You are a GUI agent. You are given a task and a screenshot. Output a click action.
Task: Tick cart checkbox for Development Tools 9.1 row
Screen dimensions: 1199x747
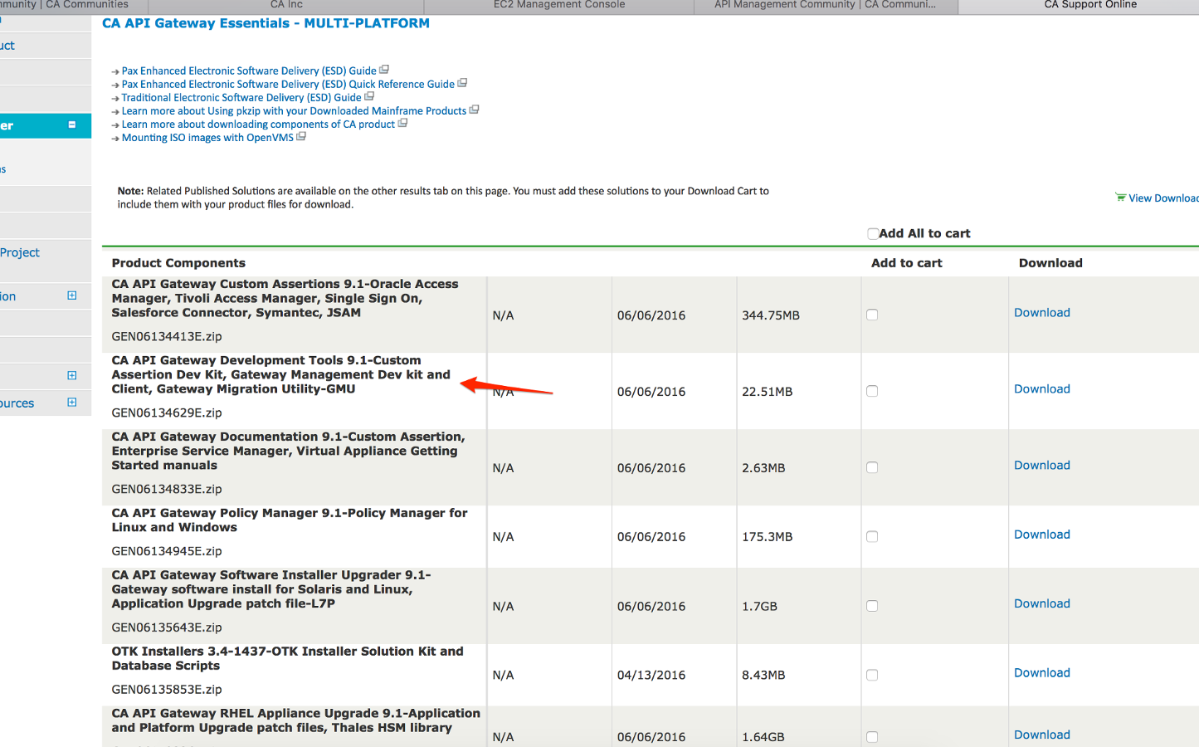pyautogui.click(x=872, y=391)
